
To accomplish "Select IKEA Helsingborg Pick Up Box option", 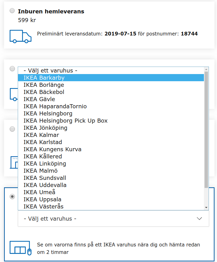I will click(111, 121).
